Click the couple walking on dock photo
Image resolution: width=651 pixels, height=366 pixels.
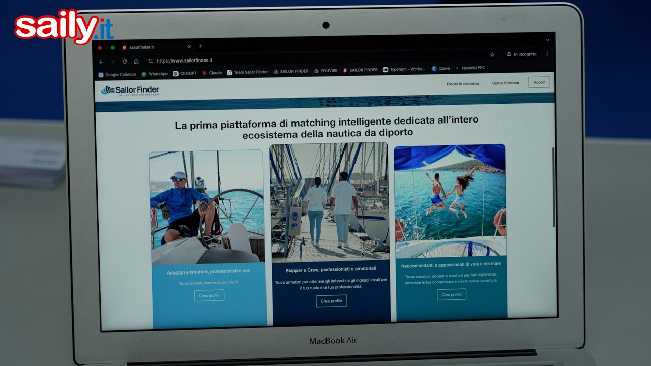[330, 202]
